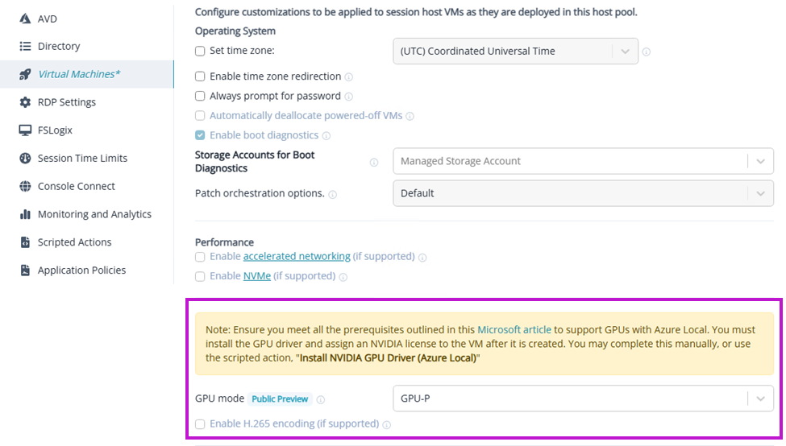Open the GPU mode dropdown showing GPU-P
Viewport: 786px width, 446px height.
click(x=582, y=399)
